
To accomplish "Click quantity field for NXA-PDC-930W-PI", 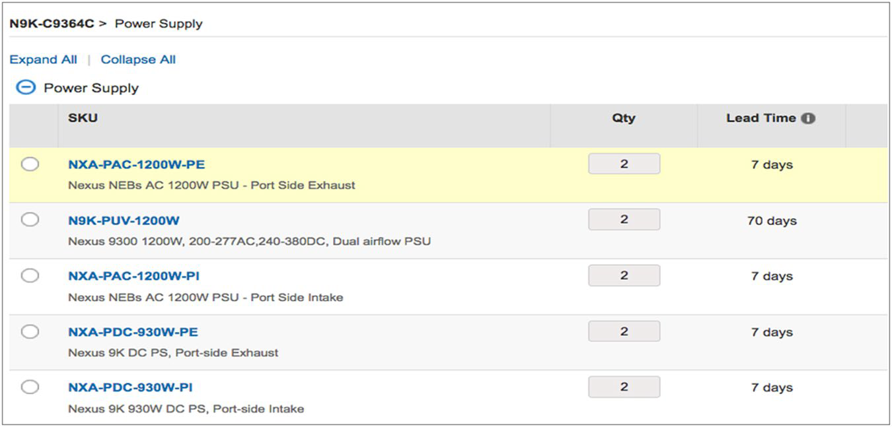I will coord(624,387).
